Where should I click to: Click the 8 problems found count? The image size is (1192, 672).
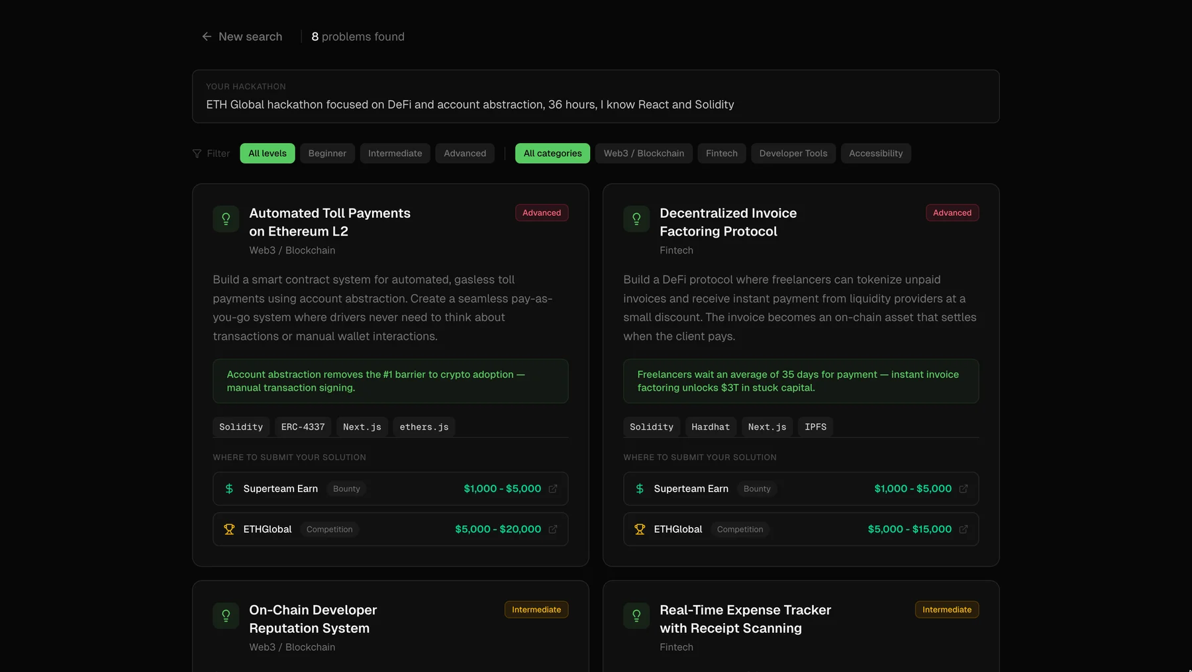(x=358, y=36)
